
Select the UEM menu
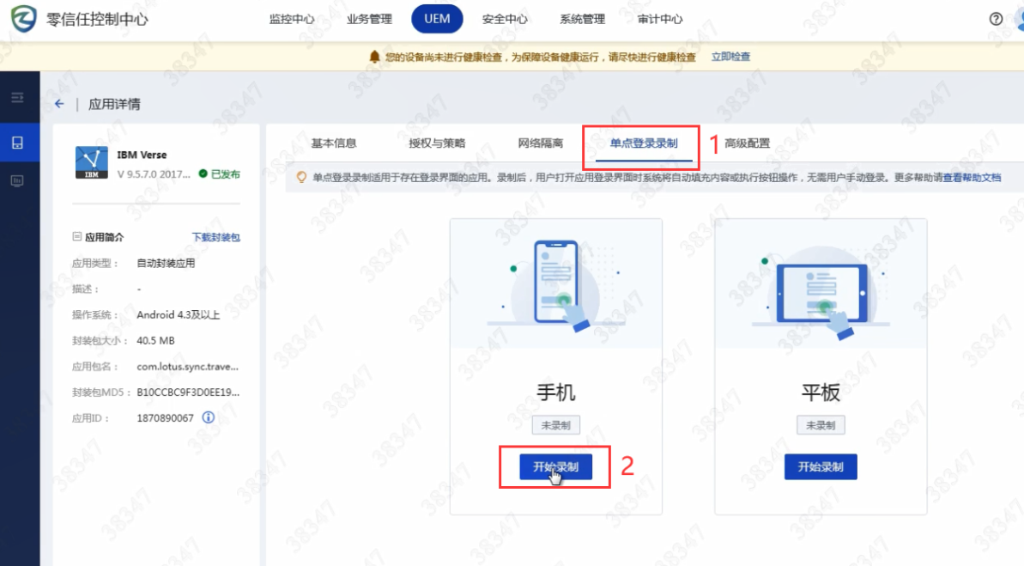(x=437, y=18)
